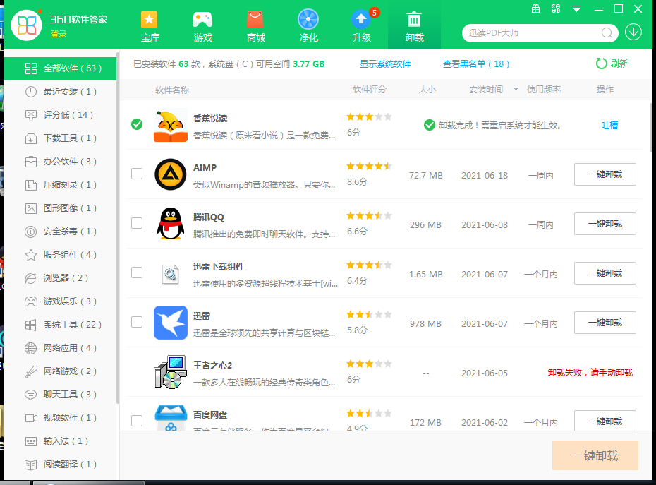The height and width of the screenshot is (485, 656).
Task: Select 网络游戏 (2) category
Action: pyautogui.click(x=60, y=371)
